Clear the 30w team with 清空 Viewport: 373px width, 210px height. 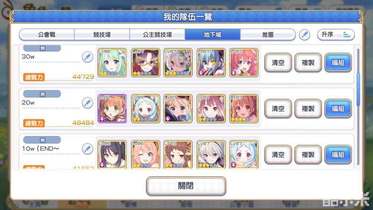coord(278,63)
